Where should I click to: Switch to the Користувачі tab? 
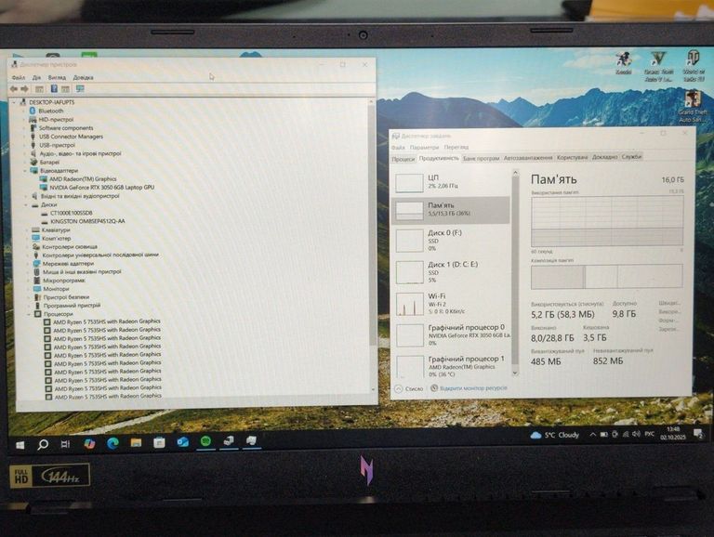click(x=572, y=157)
